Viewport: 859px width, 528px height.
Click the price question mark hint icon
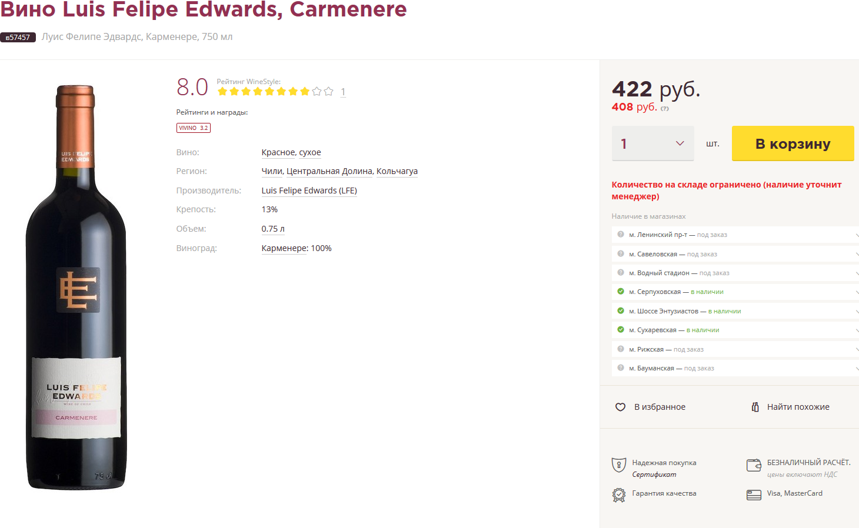click(x=665, y=109)
